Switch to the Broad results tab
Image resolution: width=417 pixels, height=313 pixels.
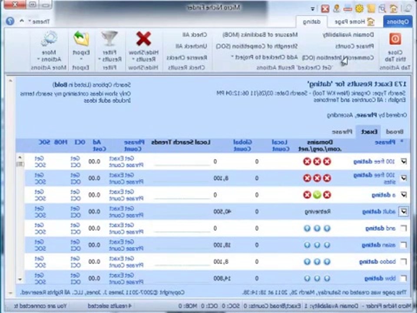(394, 132)
